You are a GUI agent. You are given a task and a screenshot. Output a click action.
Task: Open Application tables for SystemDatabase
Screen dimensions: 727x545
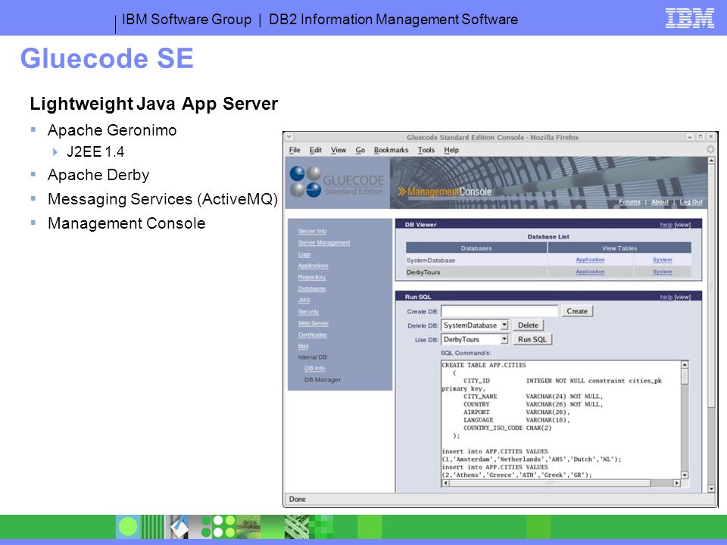[x=590, y=260]
